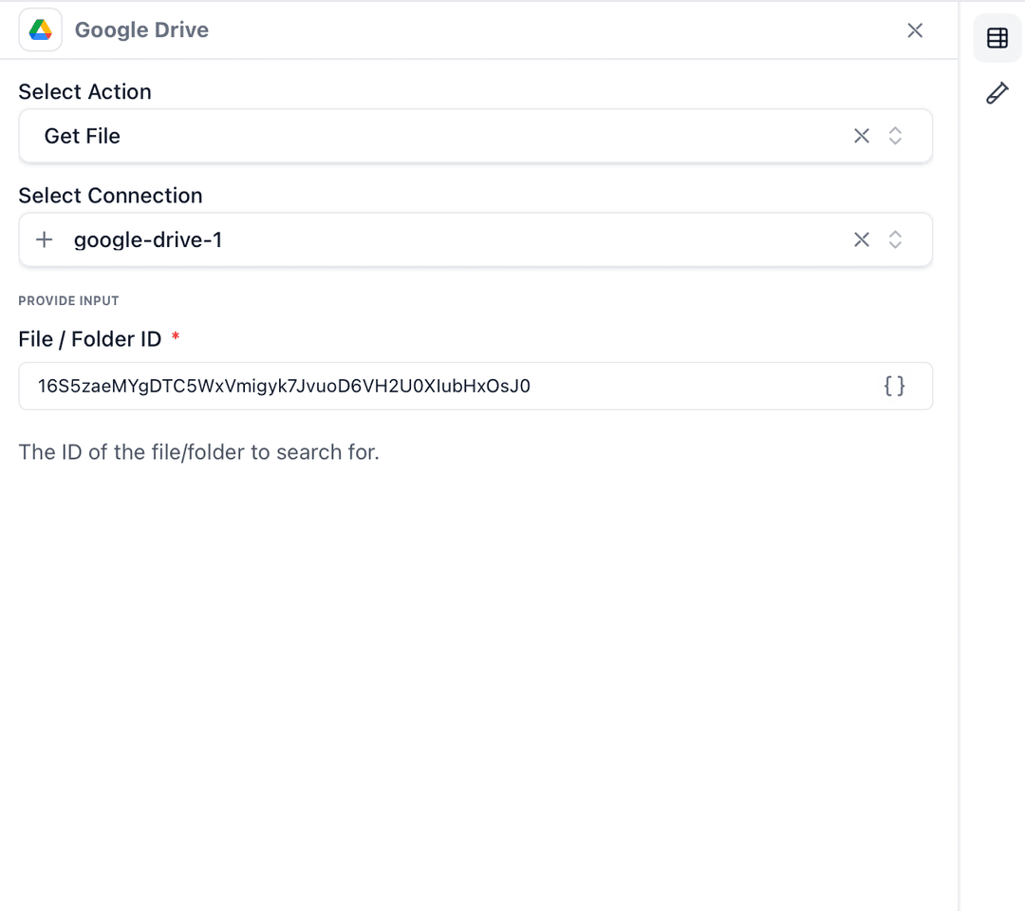Open the table view icon in sidebar
1025x911 pixels.
pyautogui.click(x=997, y=38)
